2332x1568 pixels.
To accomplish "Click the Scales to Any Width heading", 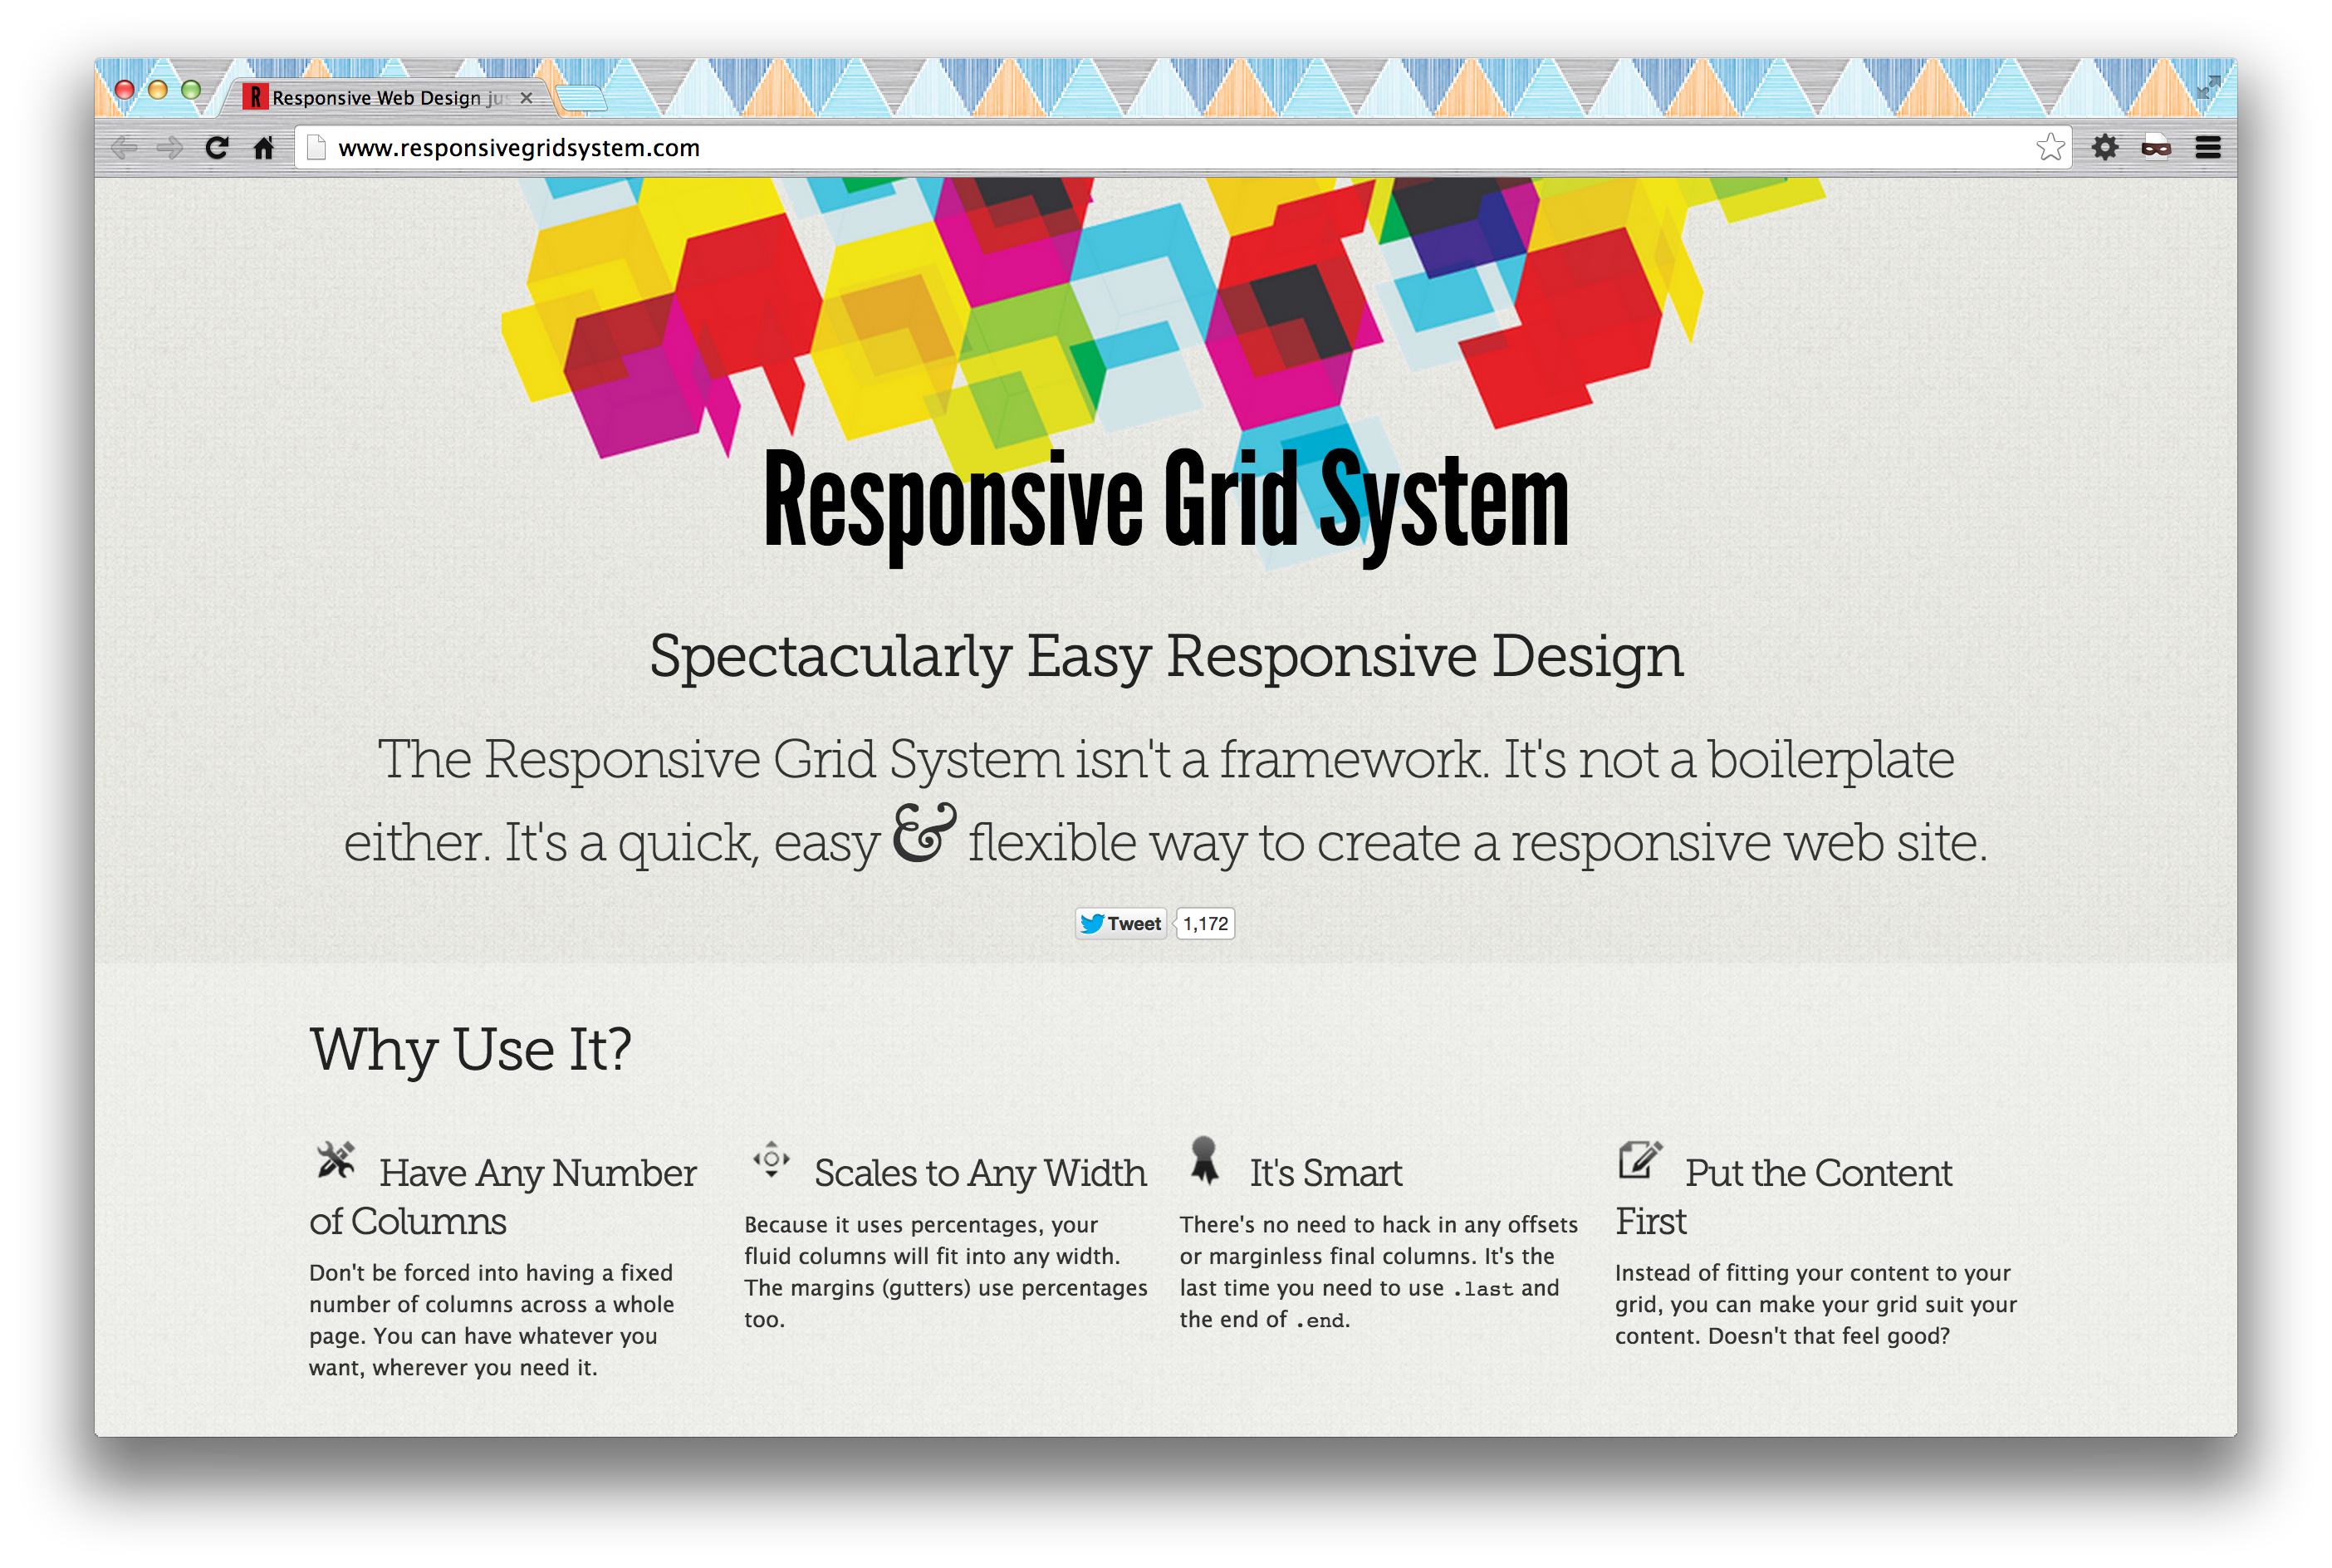I will click(980, 1173).
